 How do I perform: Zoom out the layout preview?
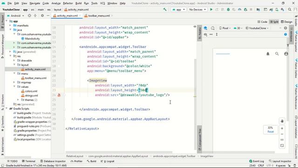[282, 134]
